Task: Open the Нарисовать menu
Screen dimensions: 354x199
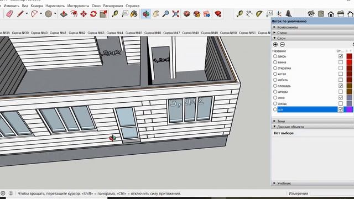Action: (x=55, y=6)
